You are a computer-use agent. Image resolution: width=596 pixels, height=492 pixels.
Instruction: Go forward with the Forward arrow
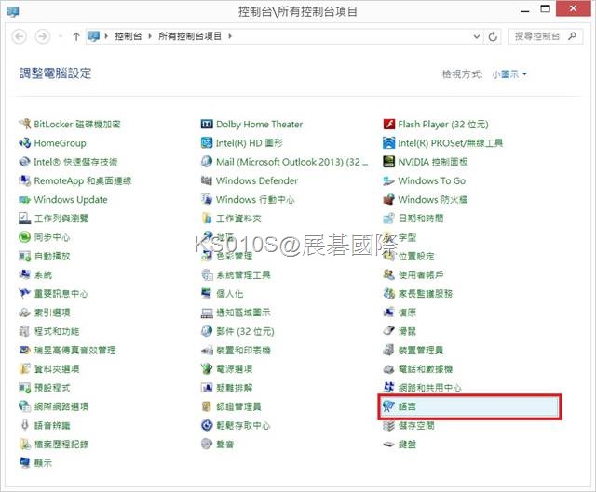(43, 36)
